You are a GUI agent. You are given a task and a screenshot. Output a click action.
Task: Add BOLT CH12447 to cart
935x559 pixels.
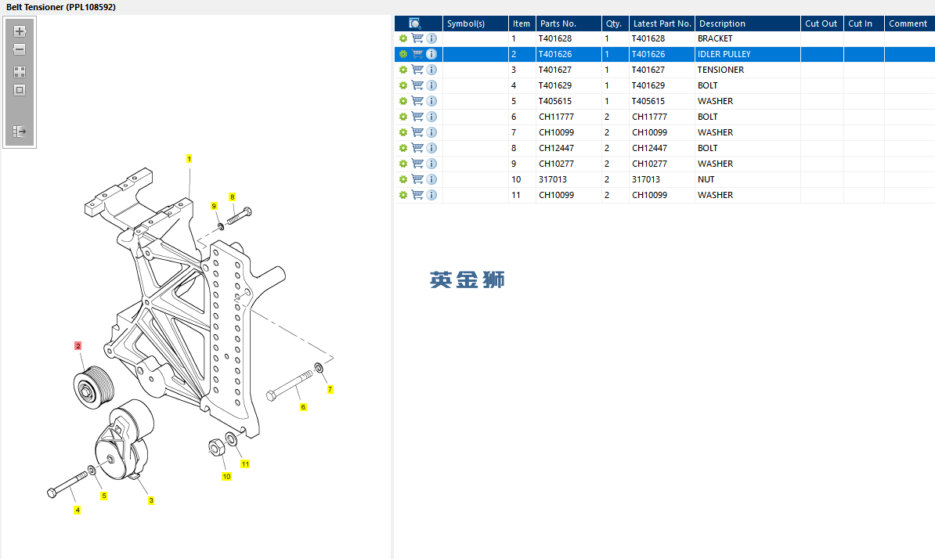417,148
